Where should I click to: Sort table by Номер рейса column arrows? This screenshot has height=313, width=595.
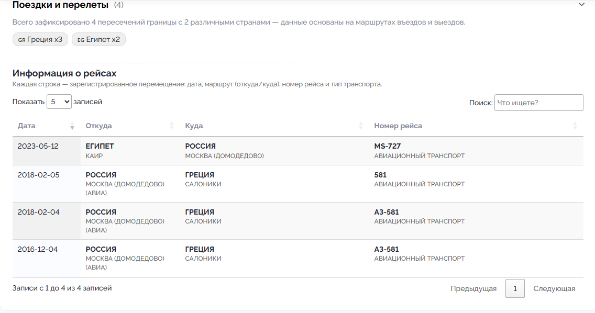pos(575,126)
